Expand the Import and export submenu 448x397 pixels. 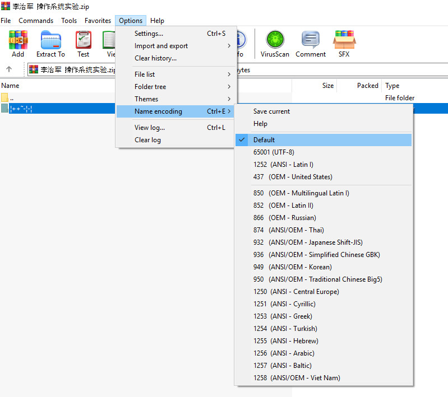click(x=161, y=46)
